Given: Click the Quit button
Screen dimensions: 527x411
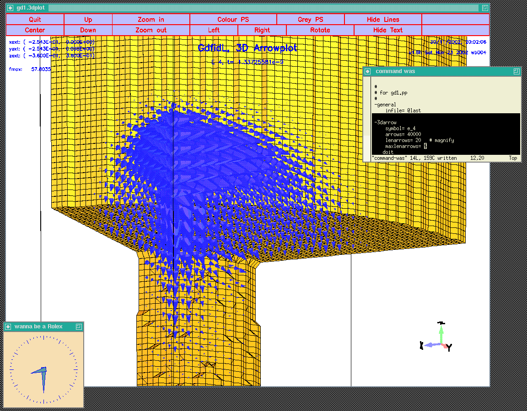Looking at the screenshot, I should click(x=35, y=20).
